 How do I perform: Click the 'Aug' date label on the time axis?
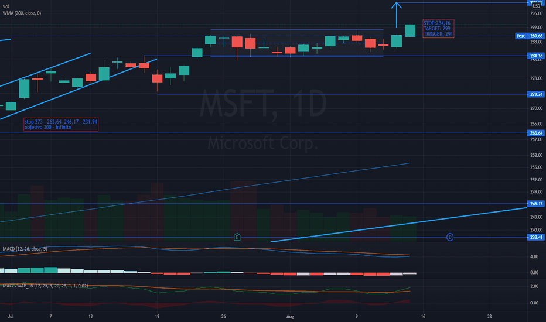290,316
